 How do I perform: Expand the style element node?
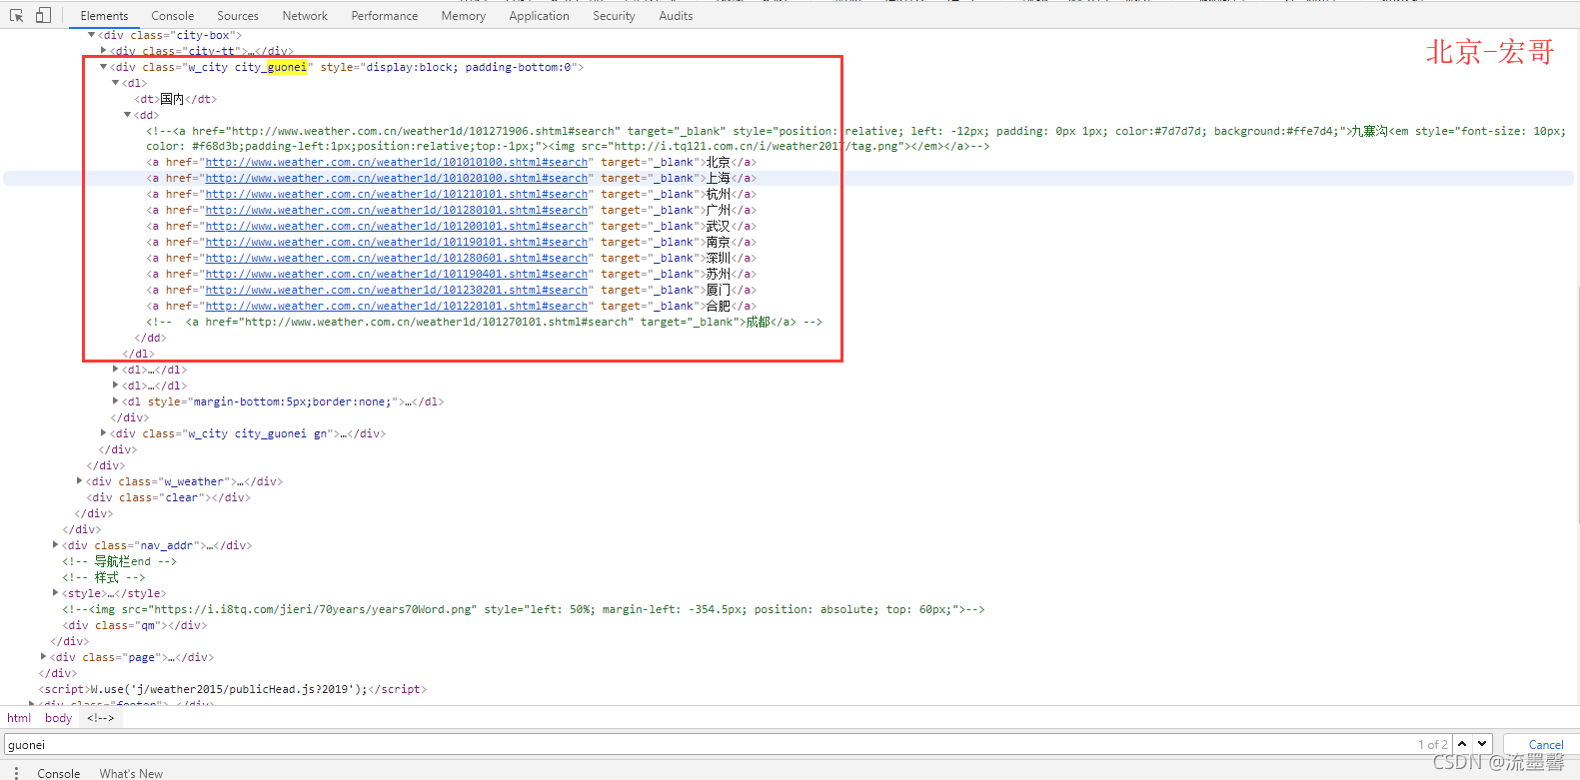coord(55,593)
